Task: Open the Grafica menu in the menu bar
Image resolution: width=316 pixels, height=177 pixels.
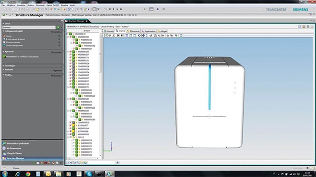Action: 31,5
